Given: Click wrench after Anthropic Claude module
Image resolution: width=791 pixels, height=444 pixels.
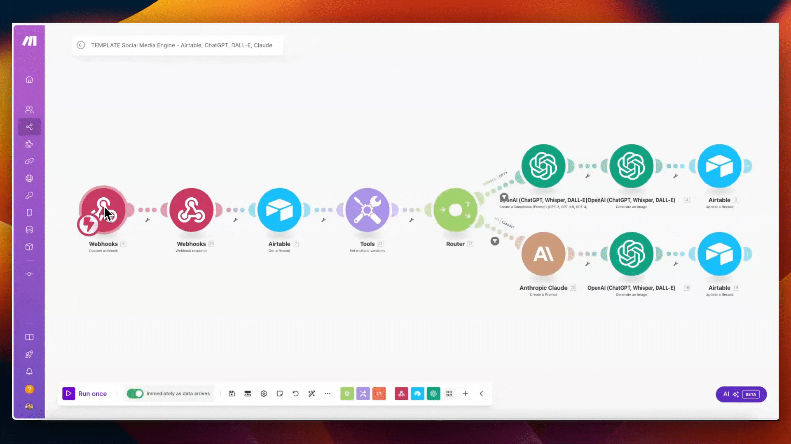Looking at the screenshot, I should pyautogui.click(x=588, y=264).
